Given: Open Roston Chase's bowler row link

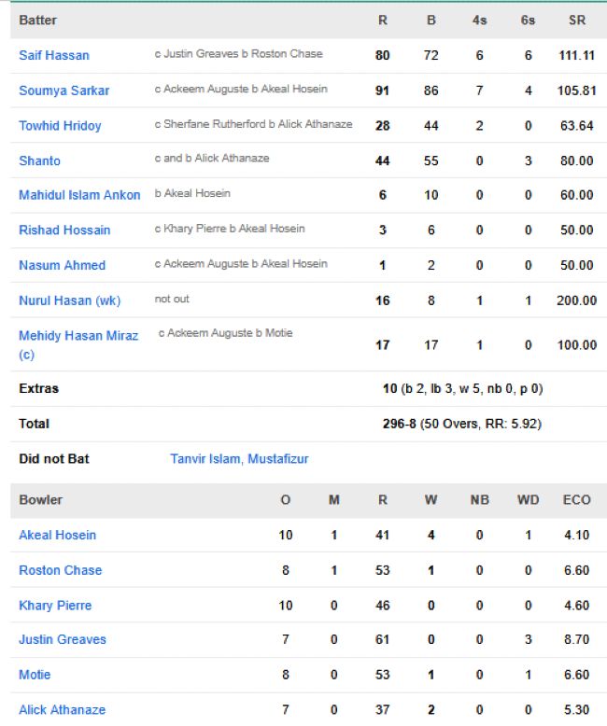Looking at the screenshot, I should 60,570.
